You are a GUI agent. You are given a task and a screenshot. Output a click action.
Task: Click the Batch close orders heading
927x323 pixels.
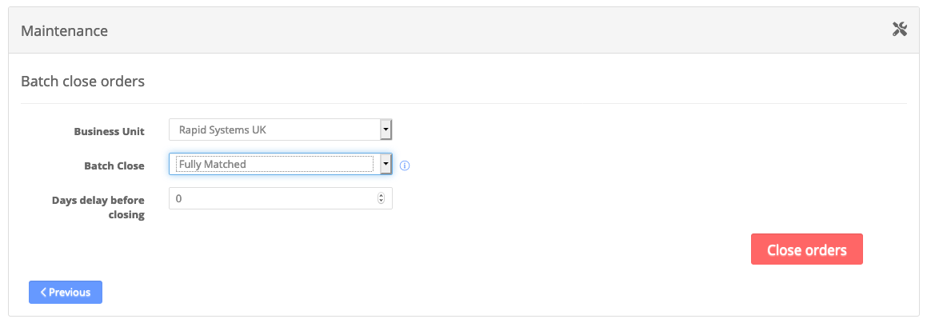pyautogui.click(x=82, y=81)
